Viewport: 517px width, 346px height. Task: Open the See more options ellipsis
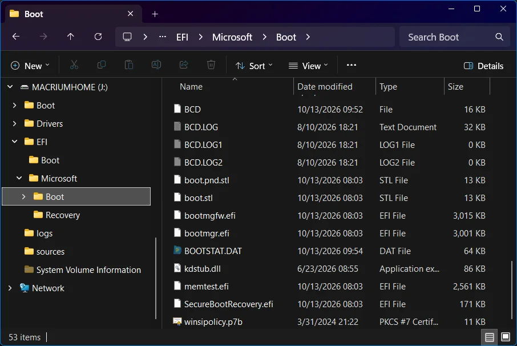pos(352,65)
